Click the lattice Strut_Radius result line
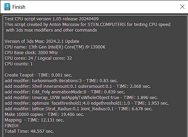The width and height of the screenshot is (188, 137). (79, 109)
